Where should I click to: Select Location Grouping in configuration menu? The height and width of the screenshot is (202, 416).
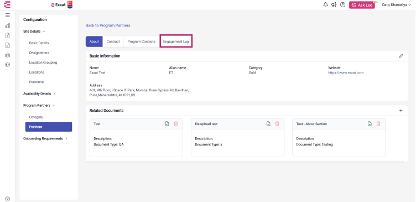(43, 63)
